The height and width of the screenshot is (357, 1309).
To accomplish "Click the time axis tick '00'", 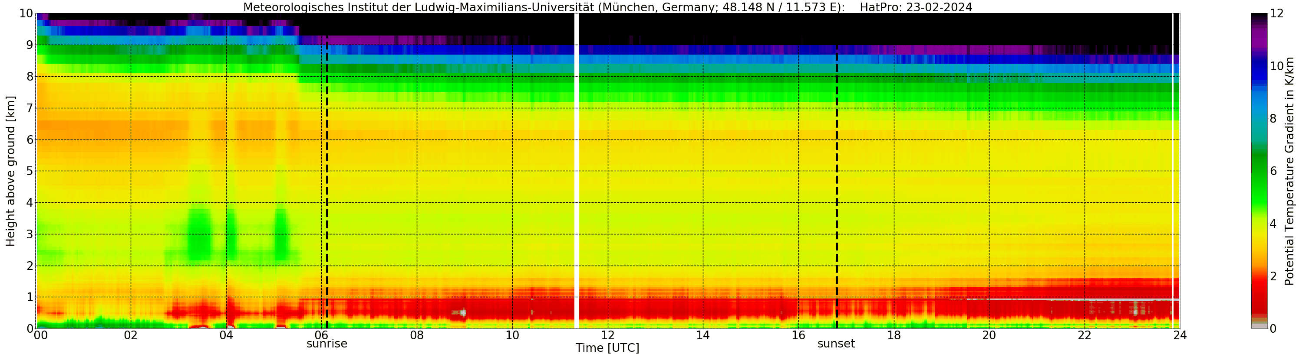I will point(41,335).
